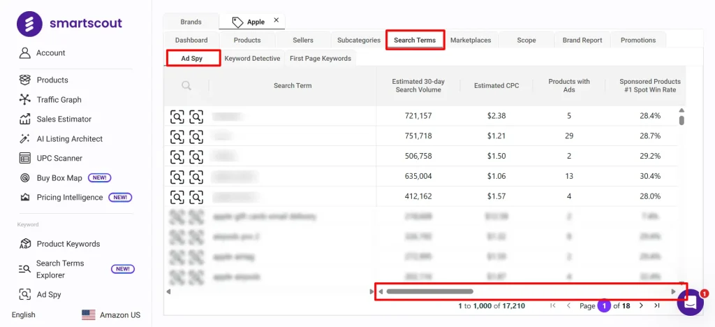Screen dimensions: 715x327
Task: Open Buy Box Map icon
Action: pos(24,178)
